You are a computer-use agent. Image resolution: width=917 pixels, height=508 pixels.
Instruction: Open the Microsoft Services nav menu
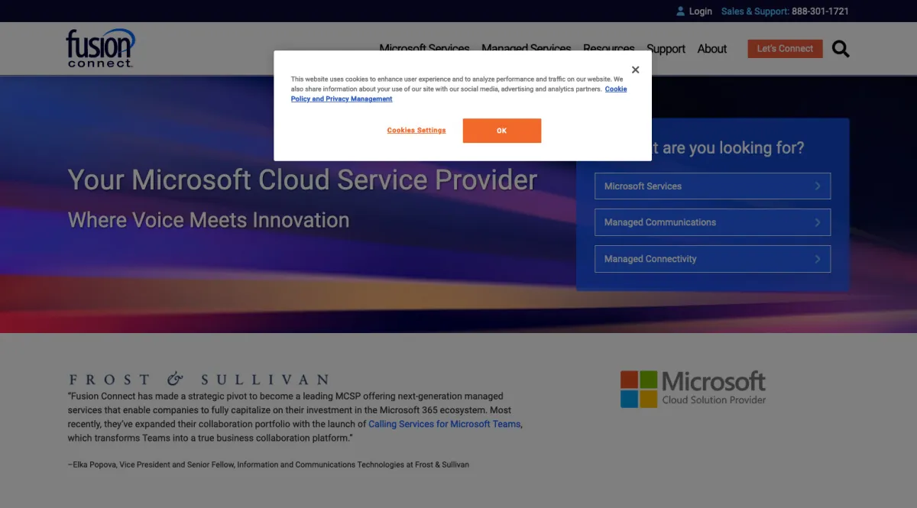[424, 48]
